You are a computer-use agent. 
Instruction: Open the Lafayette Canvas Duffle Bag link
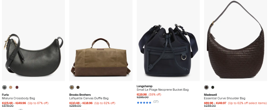tap(89, 98)
